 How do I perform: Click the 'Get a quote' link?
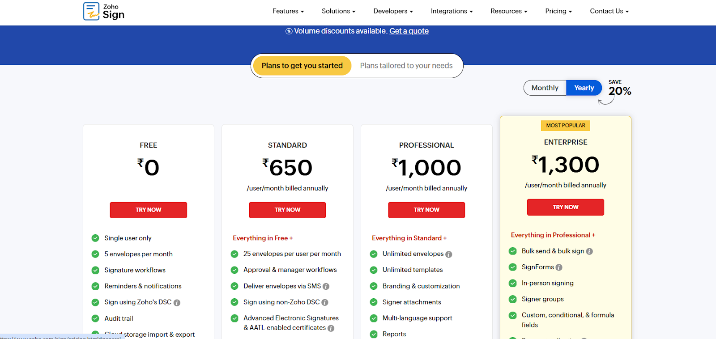(409, 31)
